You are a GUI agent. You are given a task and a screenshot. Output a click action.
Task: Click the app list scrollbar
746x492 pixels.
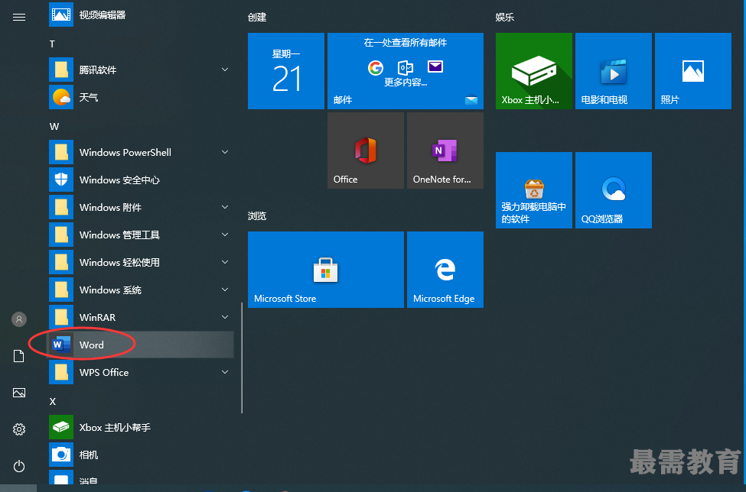[x=243, y=358]
